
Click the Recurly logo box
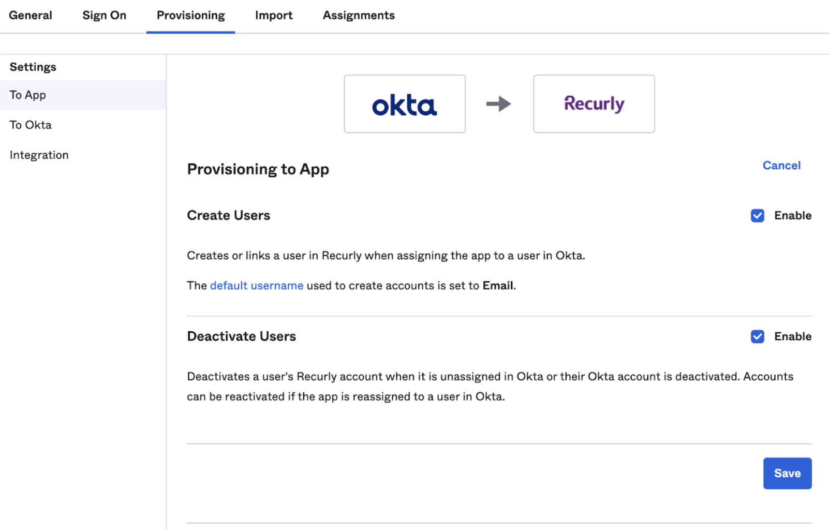coord(594,104)
